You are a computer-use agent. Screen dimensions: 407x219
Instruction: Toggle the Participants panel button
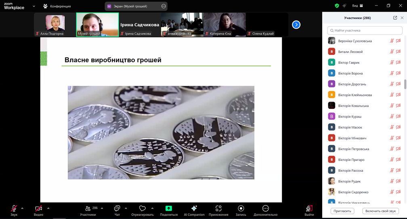[88, 209]
